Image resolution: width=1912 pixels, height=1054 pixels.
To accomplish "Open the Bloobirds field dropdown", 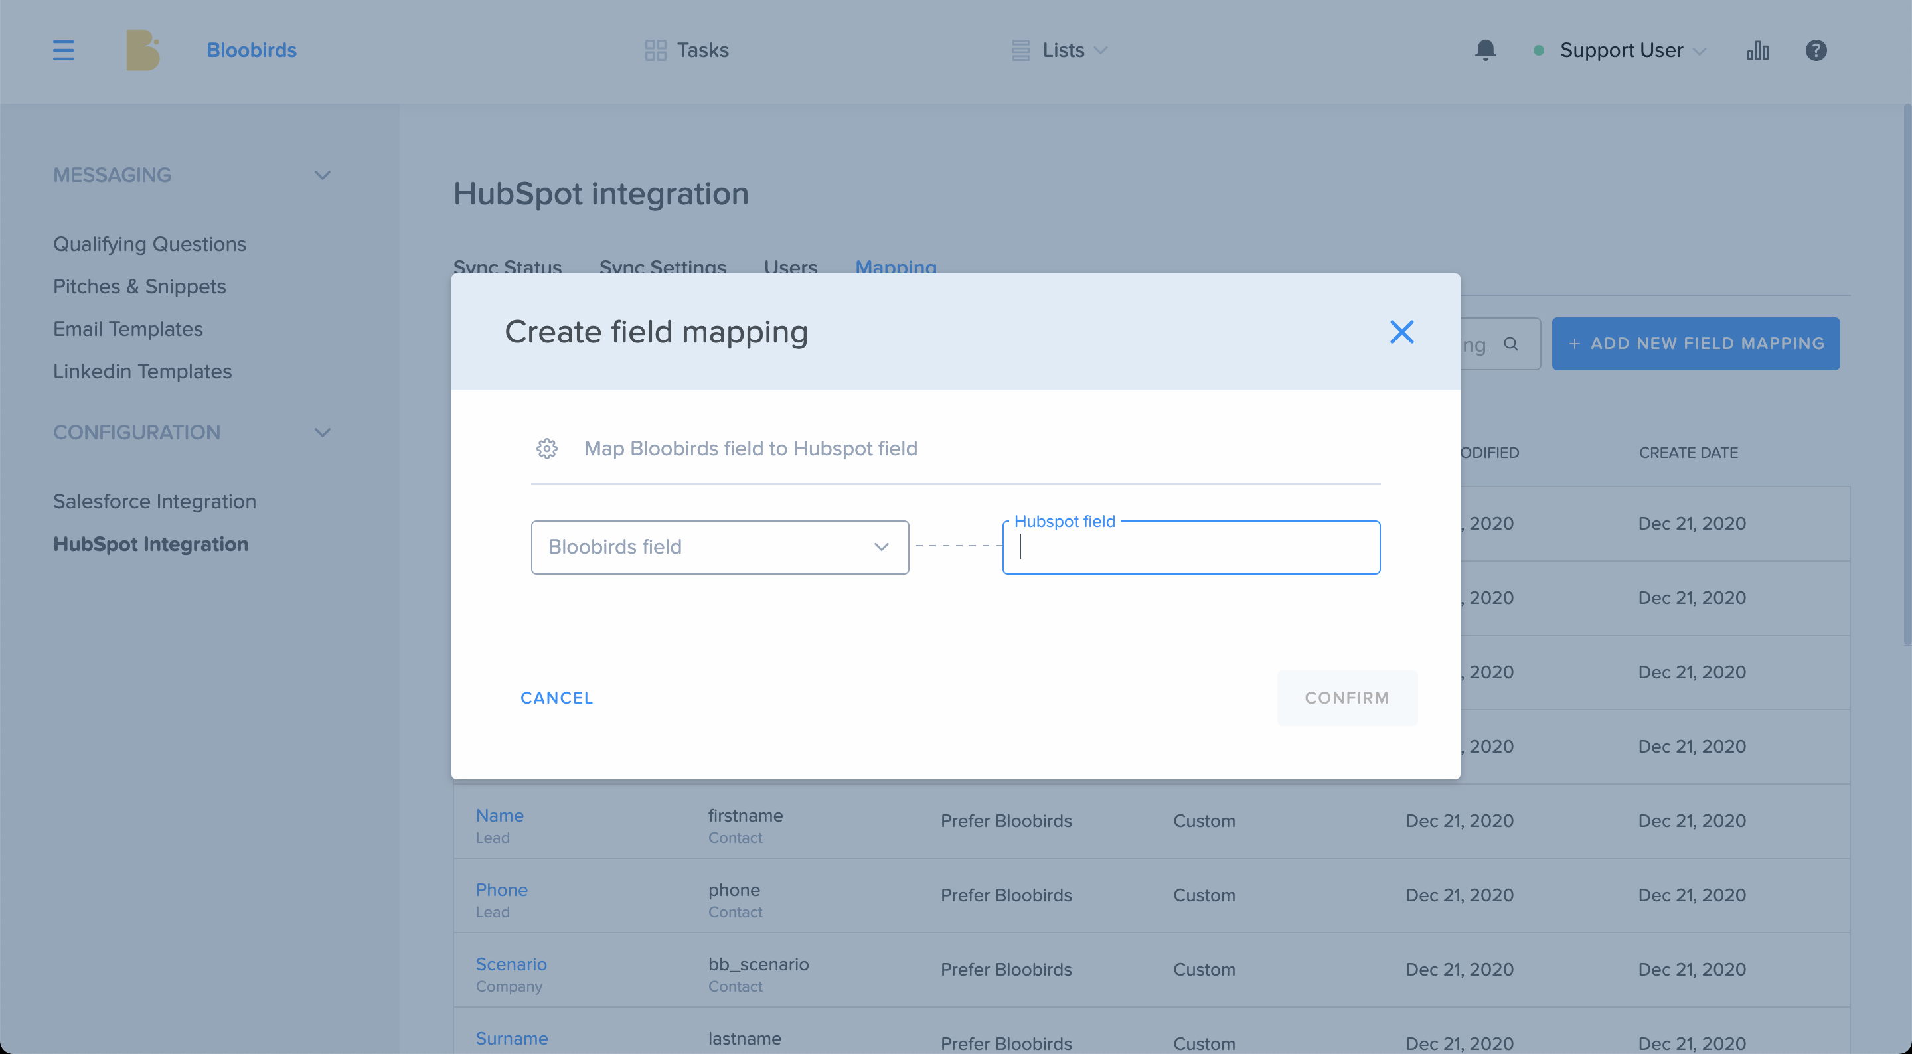I will pos(720,547).
